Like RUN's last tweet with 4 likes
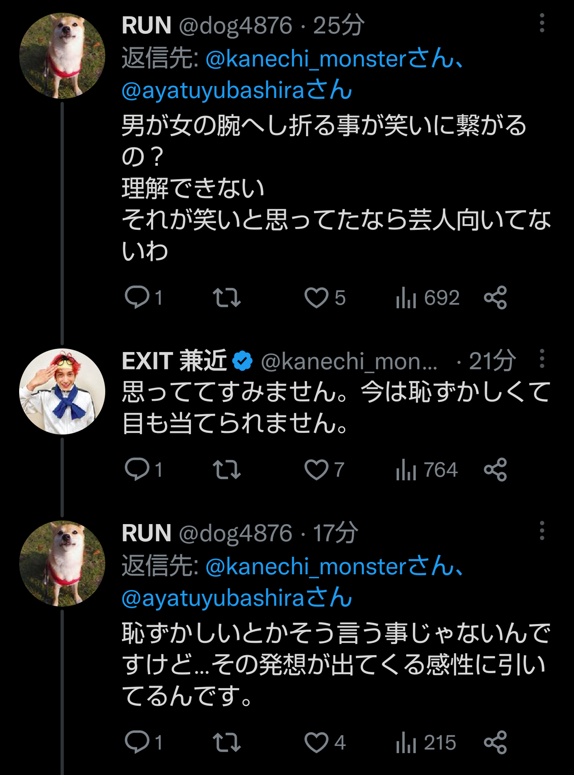Viewport: 574px width, 775px height. click(x=325, y=742)
